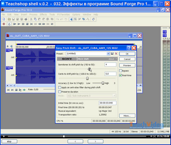The width and height of the screenshot is (171, 145).
Task: Delete preset with red X icon
Action: [x=116, y=53]
